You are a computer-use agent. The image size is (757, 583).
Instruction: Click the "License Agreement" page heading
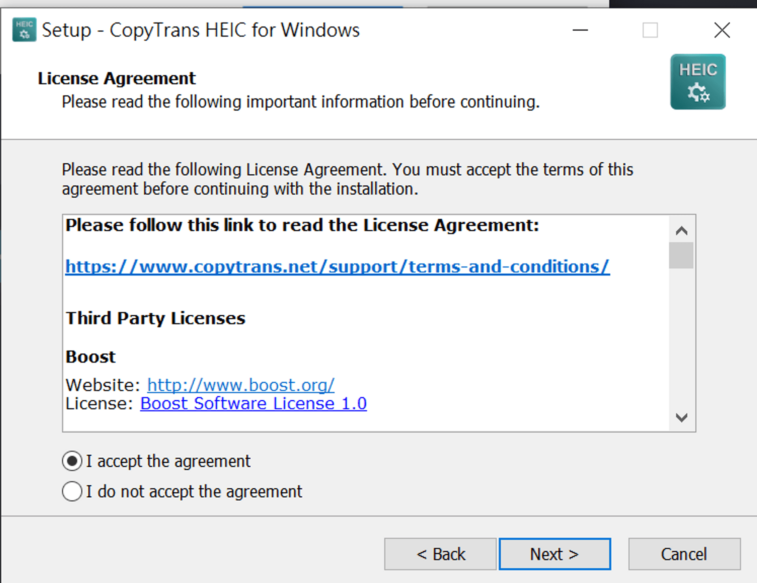click(116, 78)
